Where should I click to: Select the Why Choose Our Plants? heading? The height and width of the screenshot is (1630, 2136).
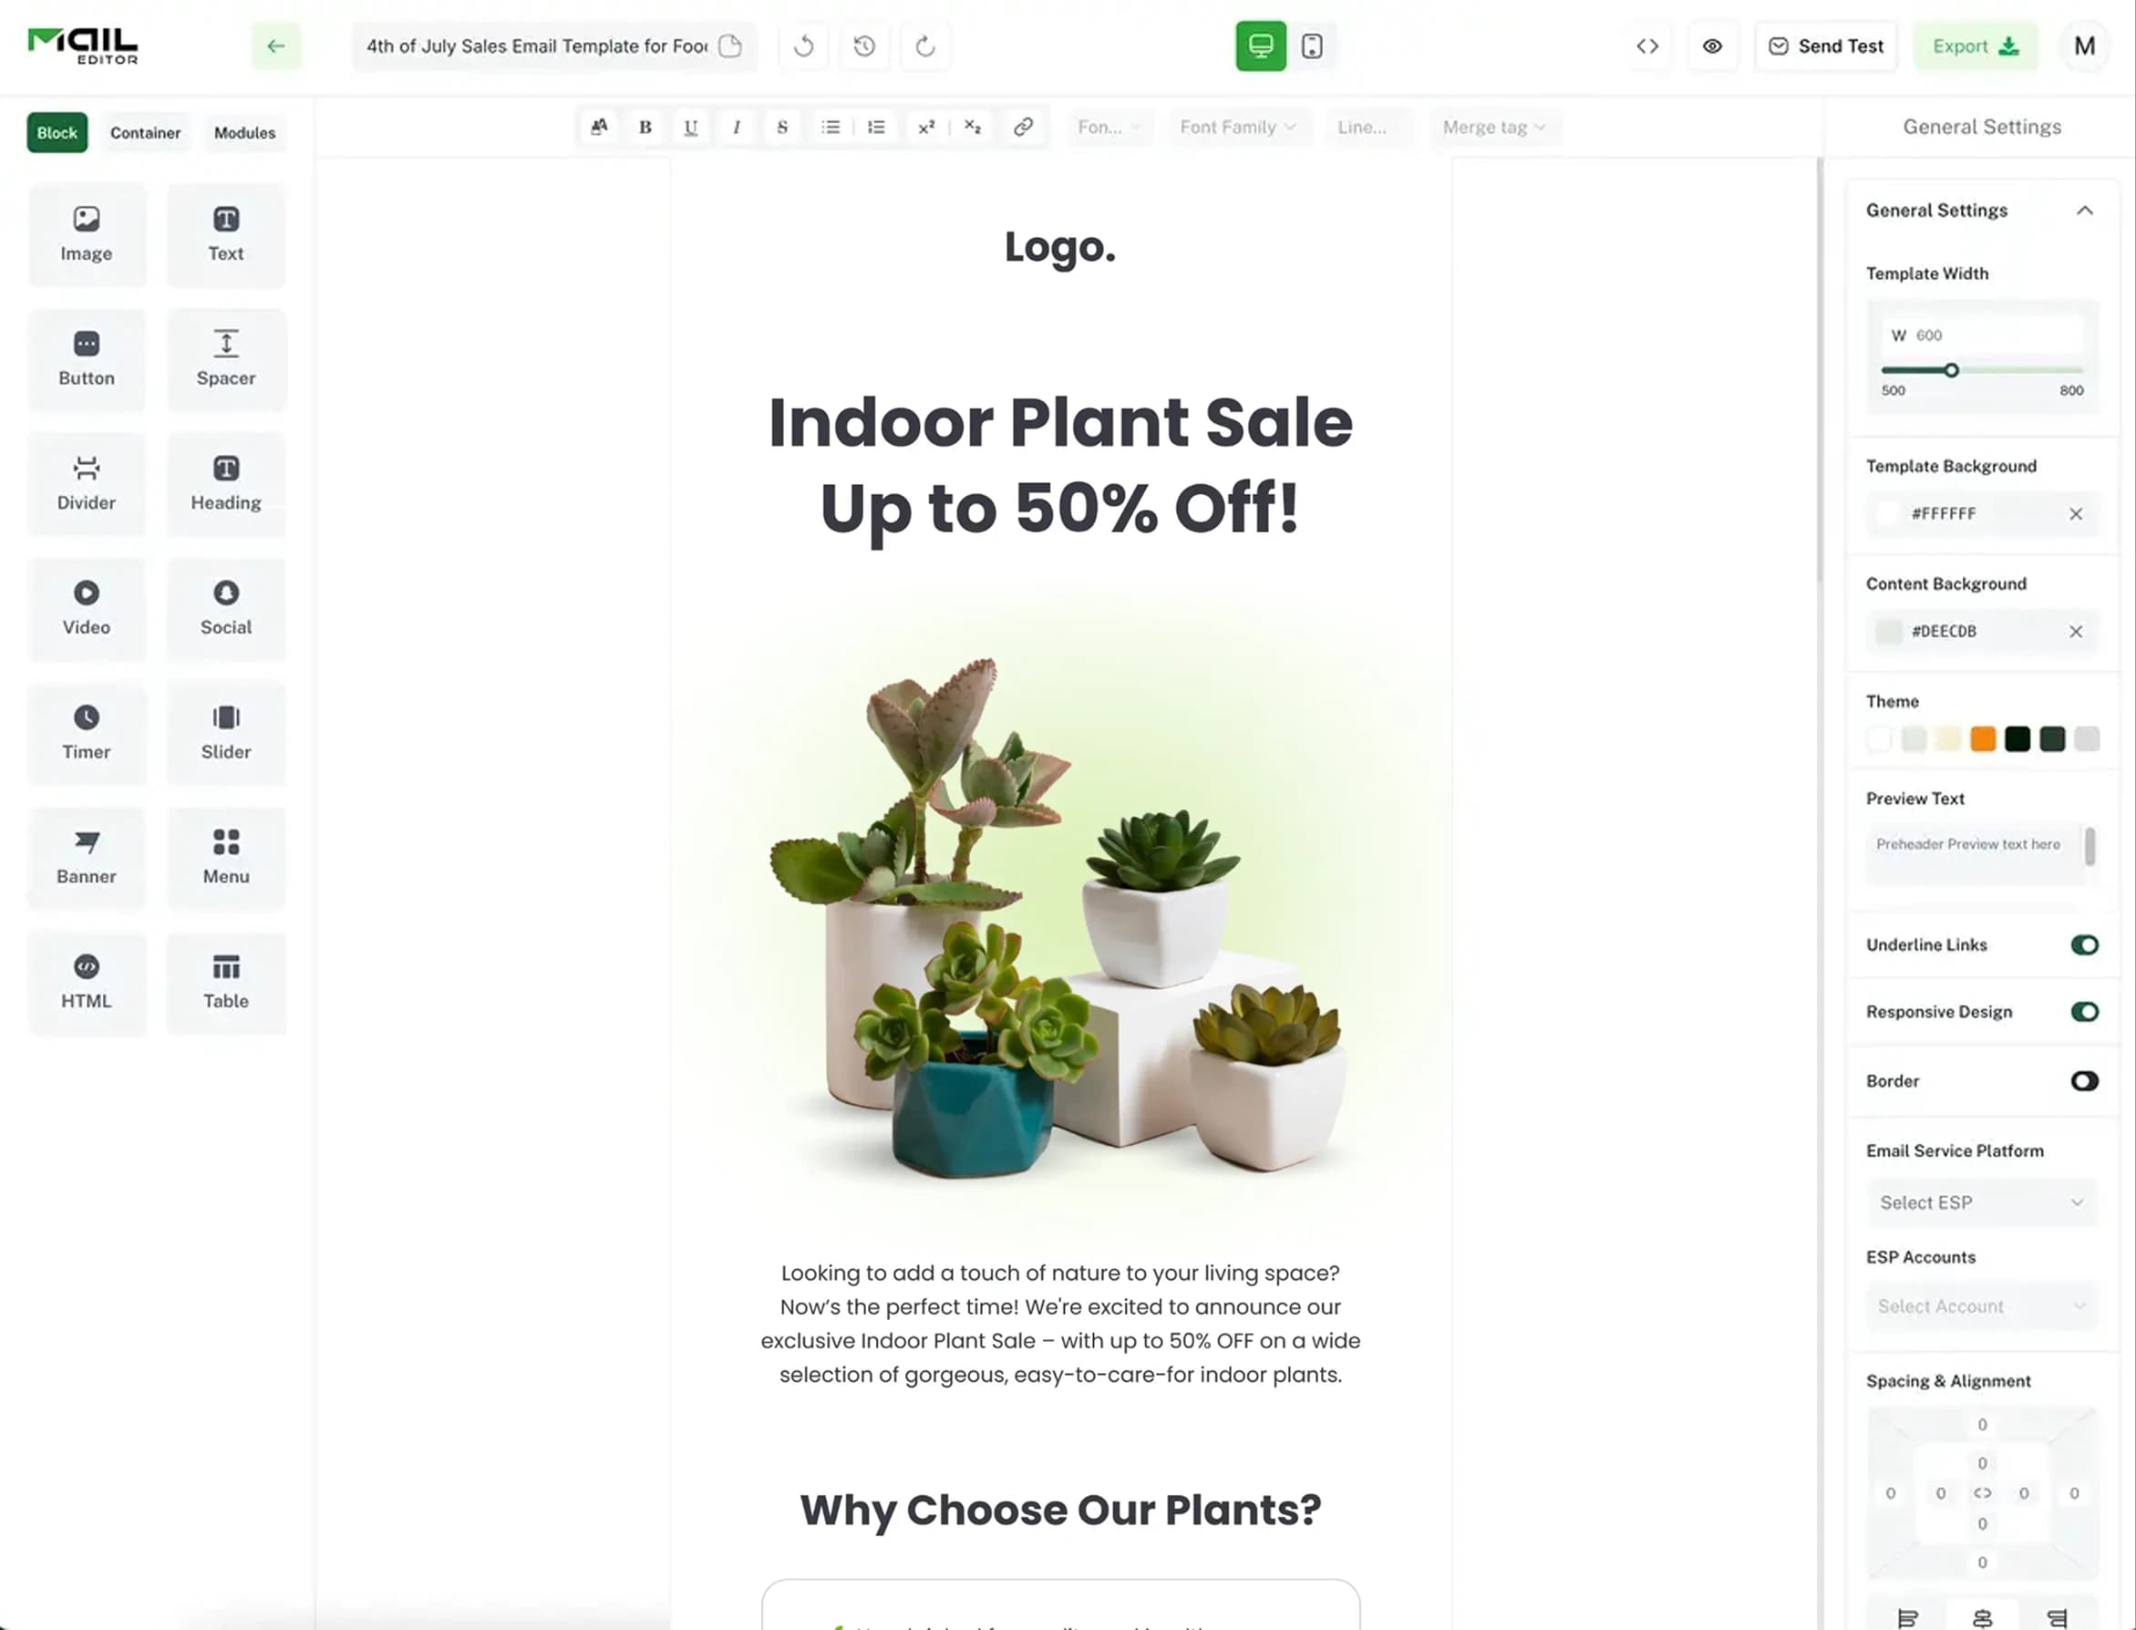pyautogui.click(x=1060, y=1510)
